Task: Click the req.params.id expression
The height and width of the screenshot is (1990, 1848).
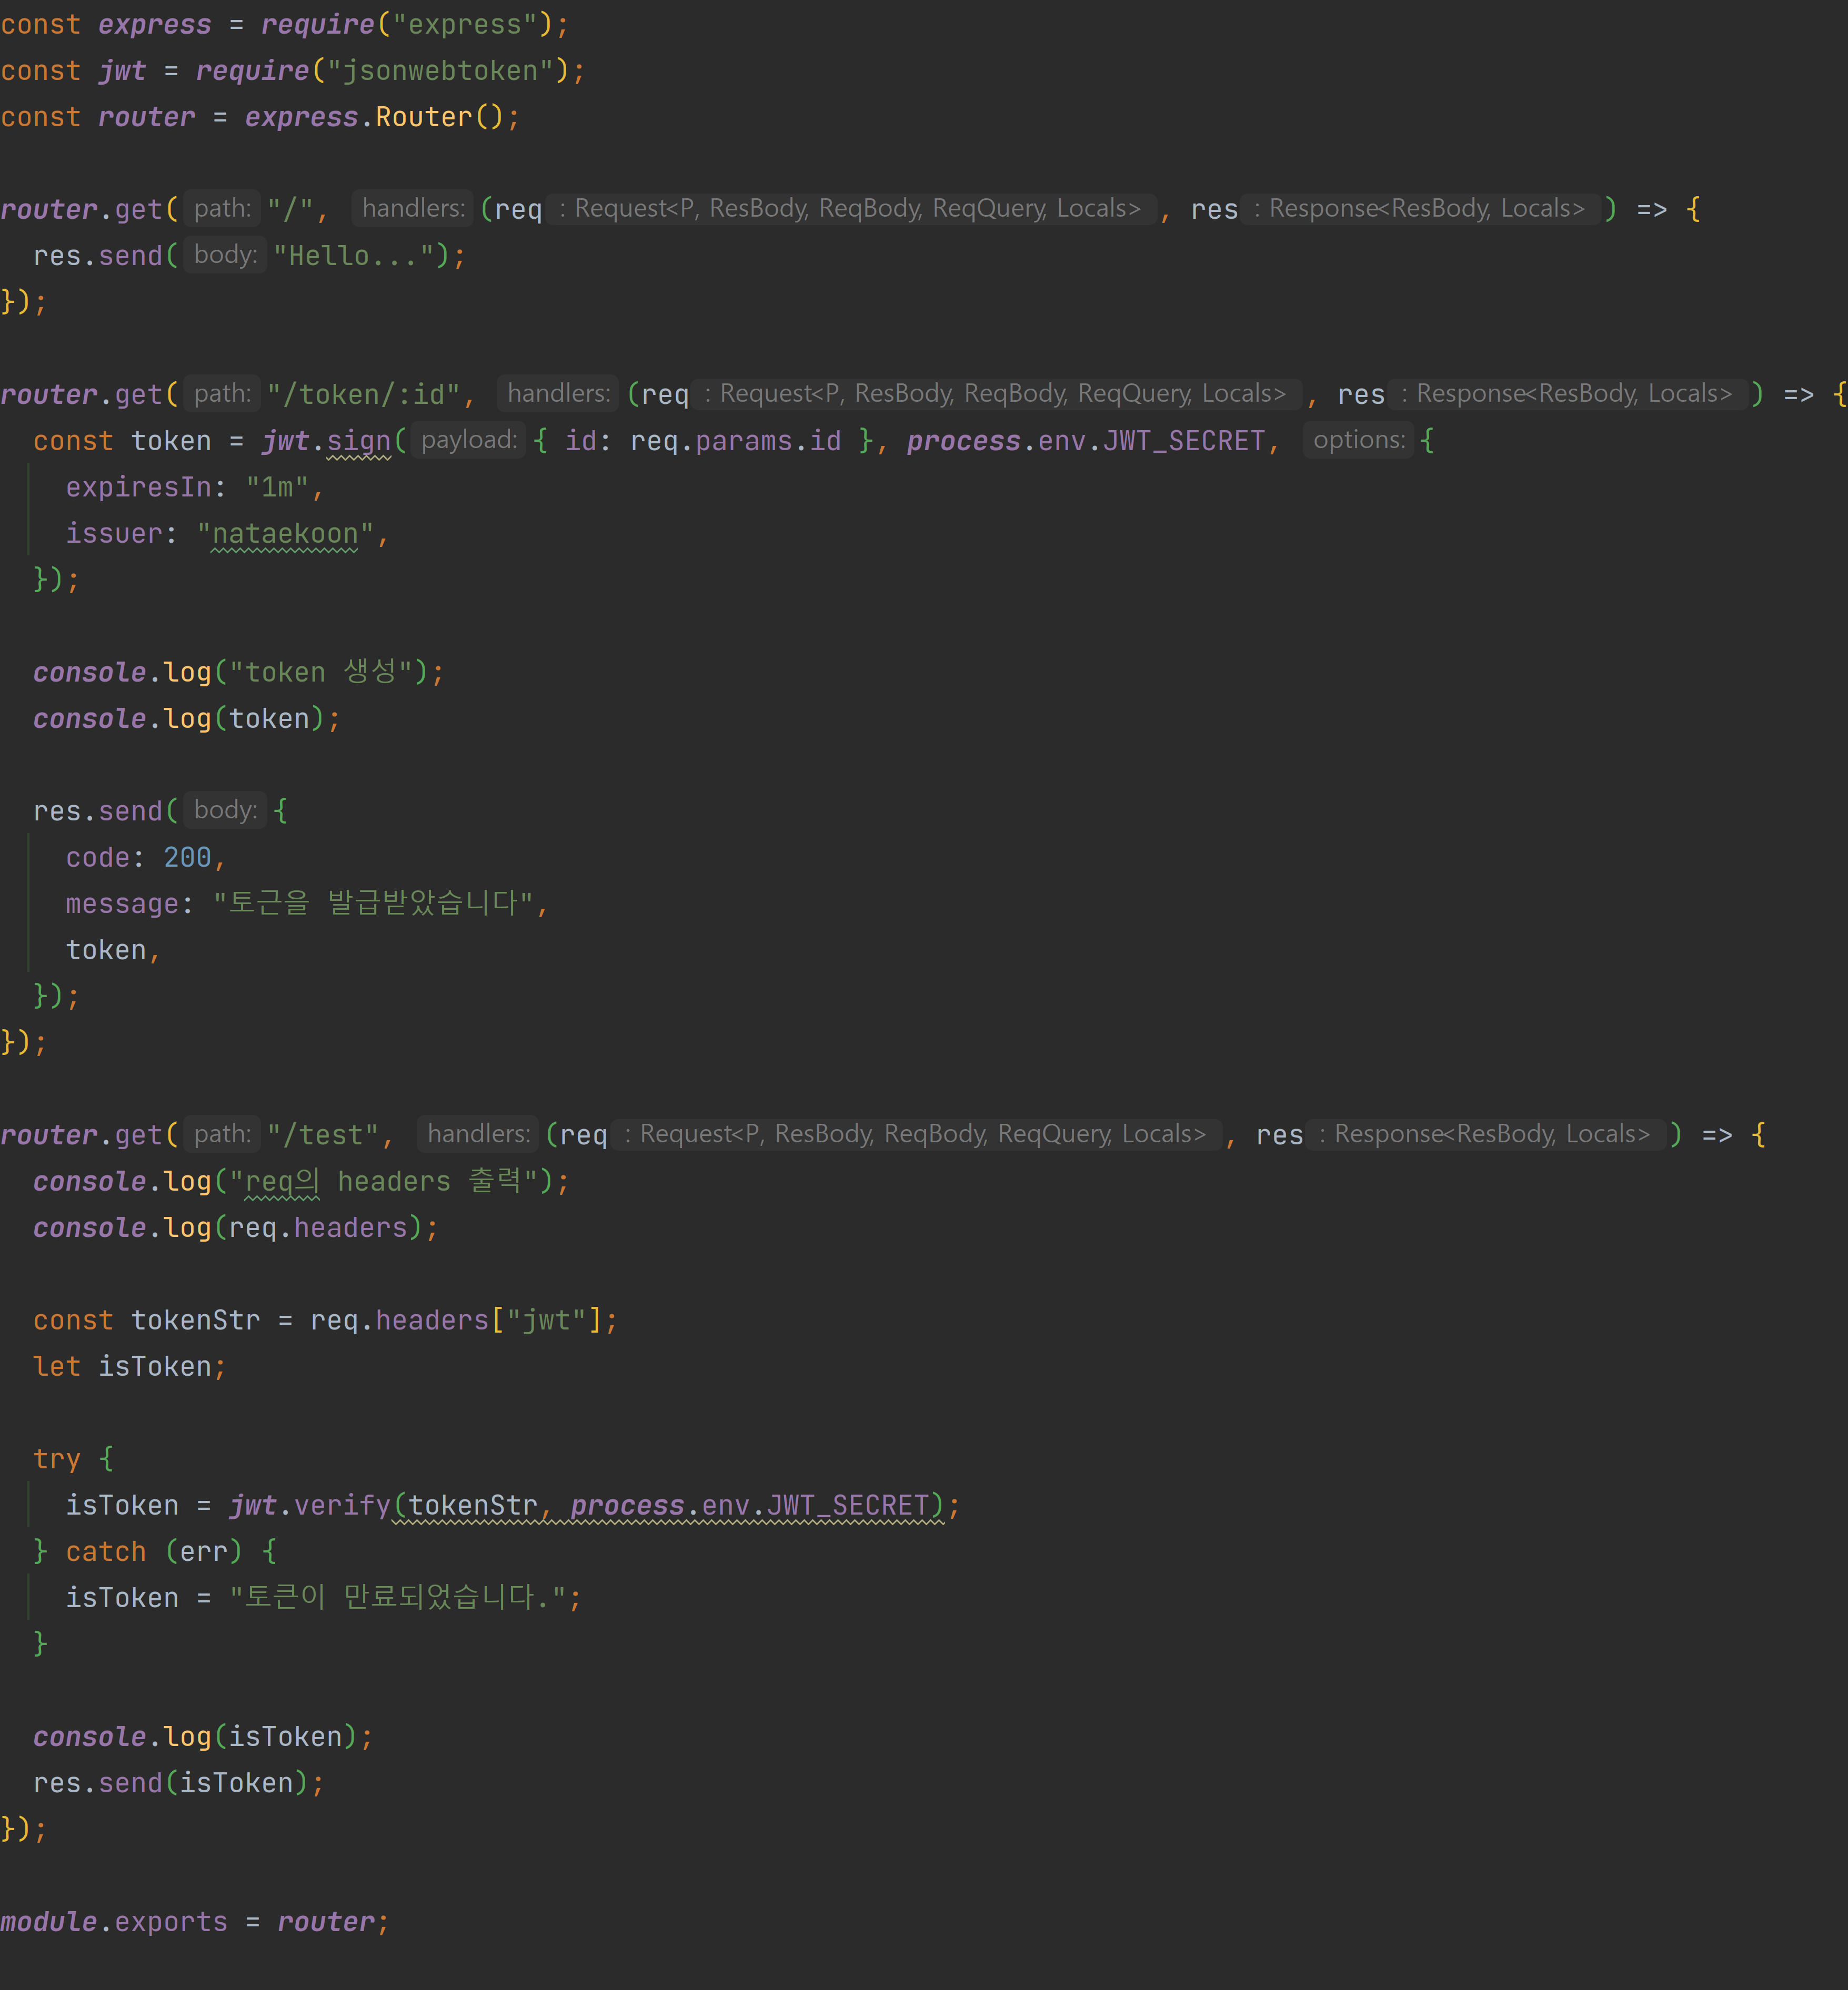Action: [x=735, y=441]
